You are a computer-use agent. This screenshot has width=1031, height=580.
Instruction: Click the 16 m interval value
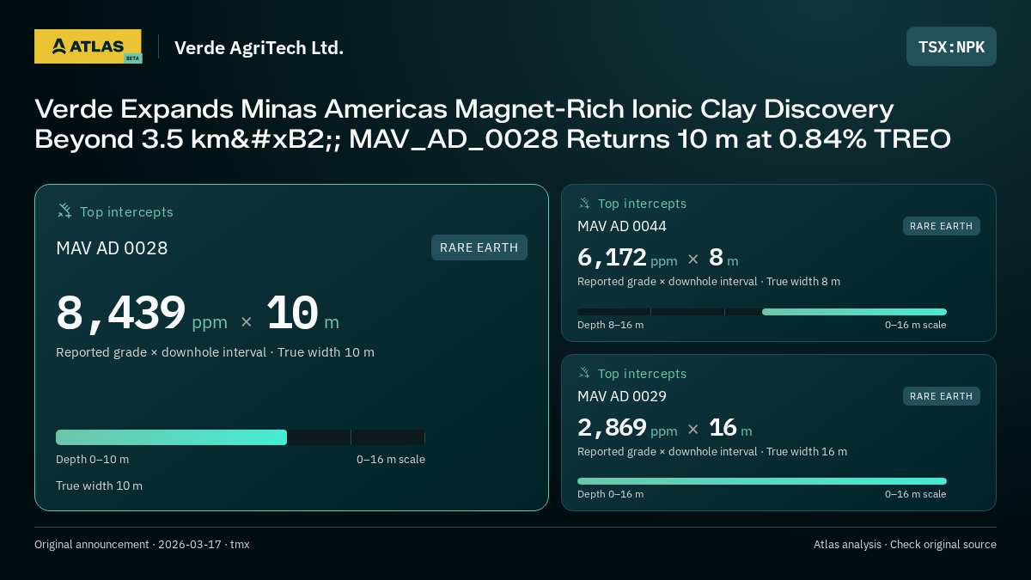730,427
